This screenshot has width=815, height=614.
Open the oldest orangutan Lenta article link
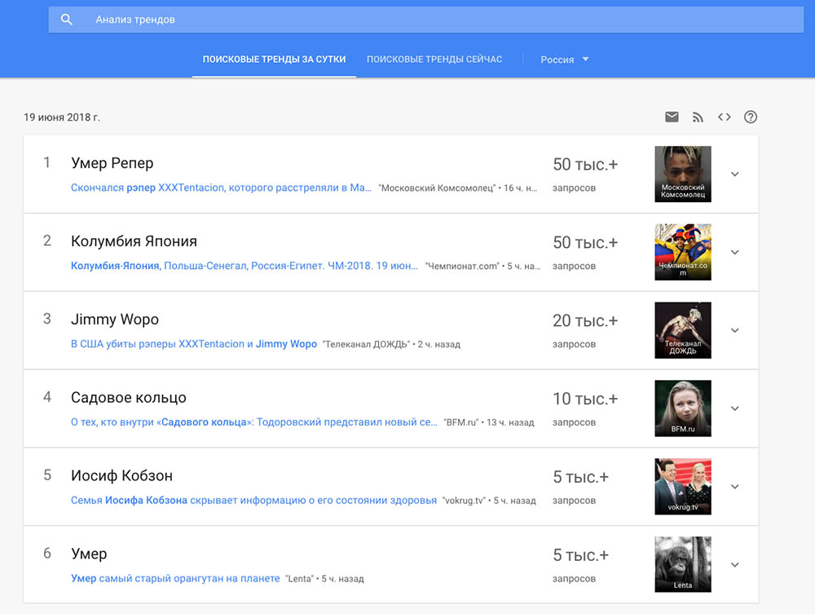click(174, 579)
